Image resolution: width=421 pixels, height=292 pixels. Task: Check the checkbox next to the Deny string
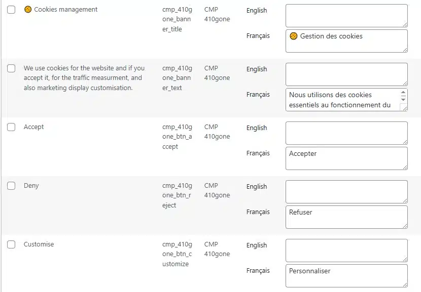coord(11,185)
